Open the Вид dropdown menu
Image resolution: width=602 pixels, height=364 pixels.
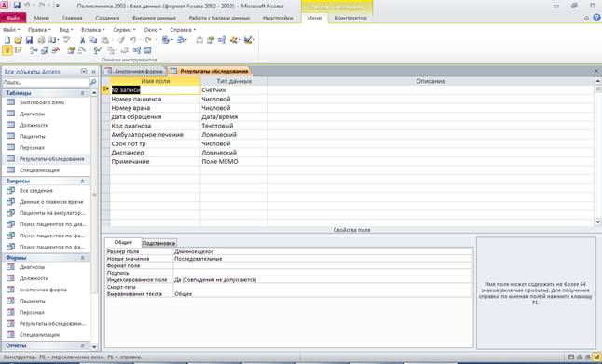65,30
